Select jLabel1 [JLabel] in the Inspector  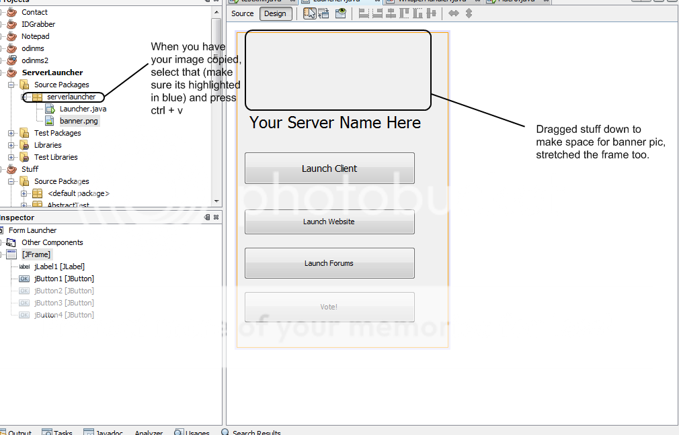click(59, 267)
